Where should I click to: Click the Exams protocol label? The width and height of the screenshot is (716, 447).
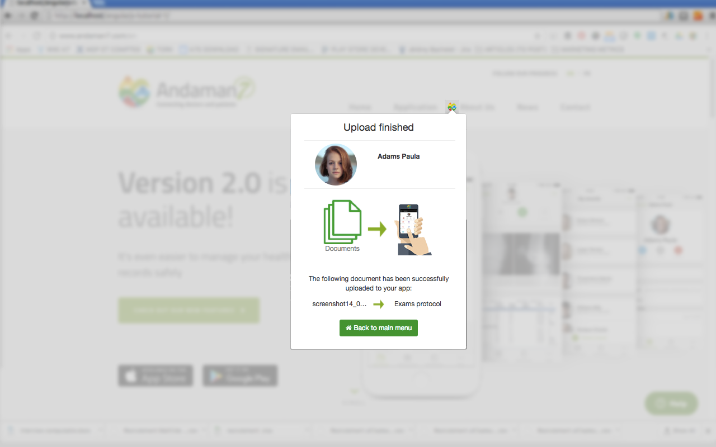point(418,304)
